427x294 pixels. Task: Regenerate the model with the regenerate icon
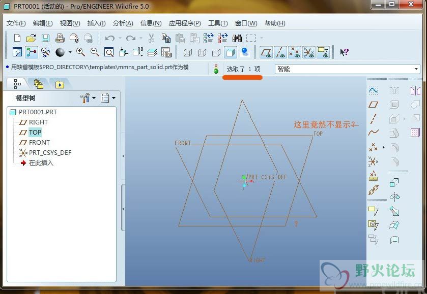pos(208,38)
